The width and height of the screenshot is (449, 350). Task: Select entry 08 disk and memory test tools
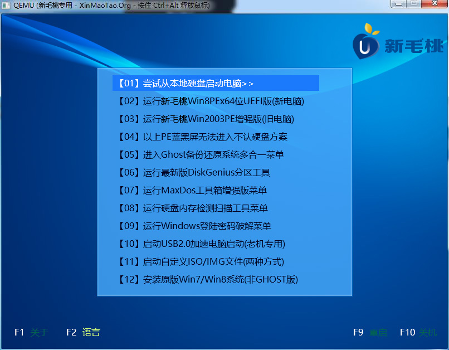(x=193, y=208)
